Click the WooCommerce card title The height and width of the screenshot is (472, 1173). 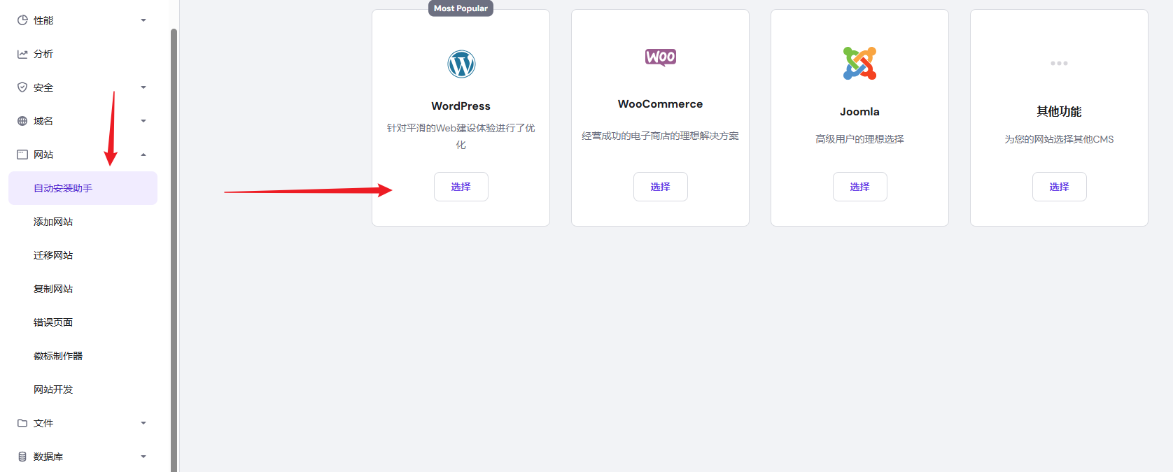(661, 104)
